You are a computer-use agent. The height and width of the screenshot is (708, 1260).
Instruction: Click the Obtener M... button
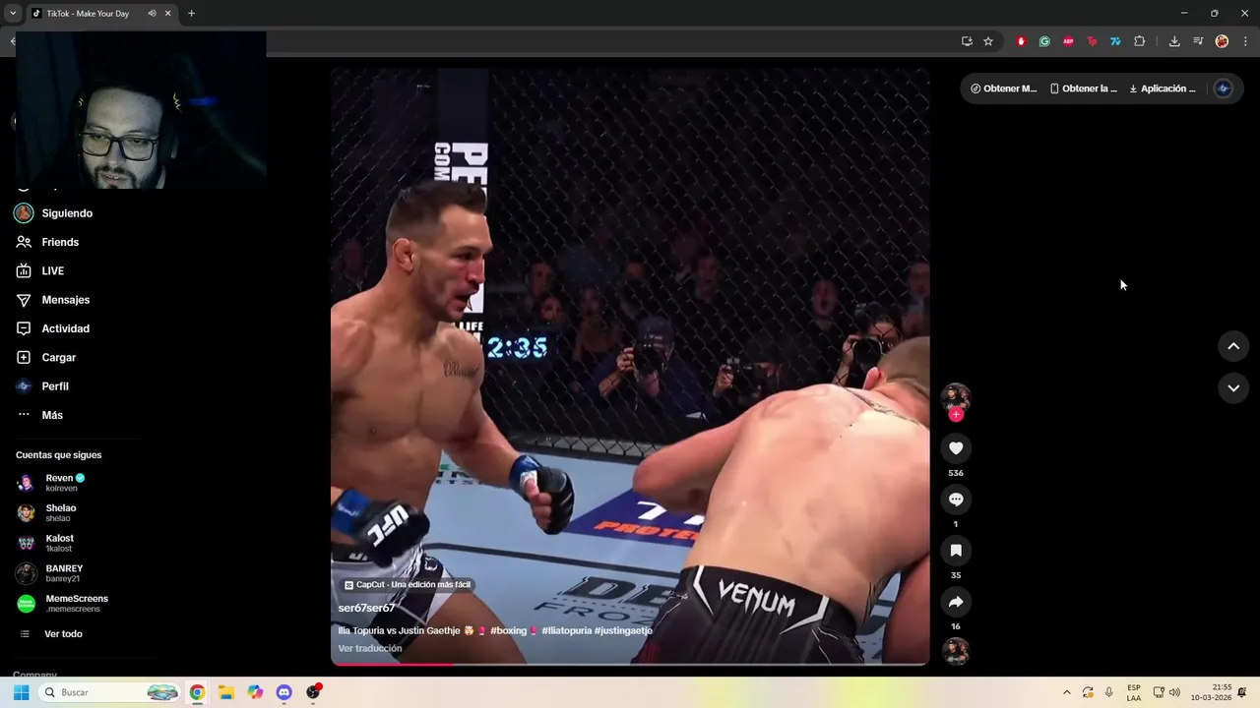click(x=1003, y=88)
